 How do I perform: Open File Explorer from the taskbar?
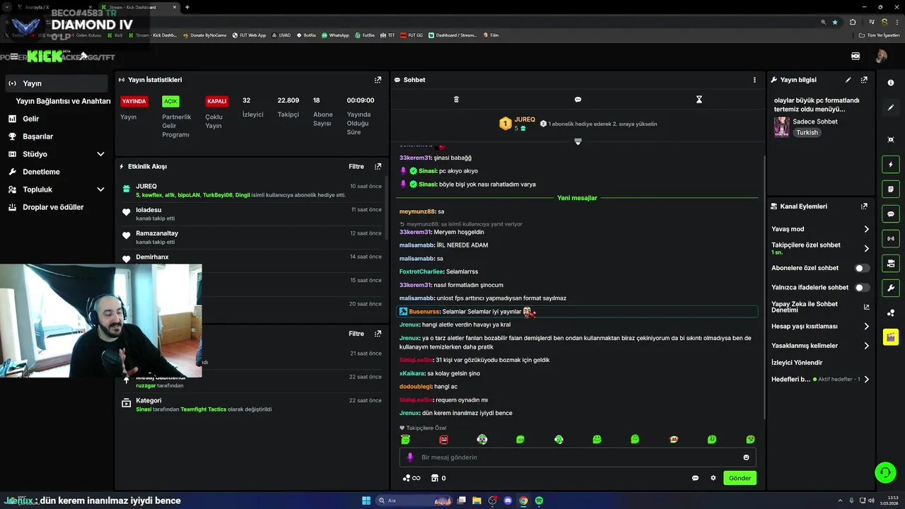pyautogui.click(x=477, y=501)
